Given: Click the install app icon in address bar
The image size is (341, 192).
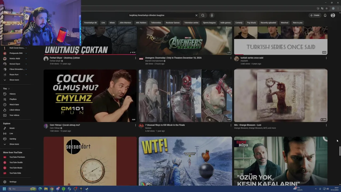Looking at the screenshot, I should coord(318,9).
